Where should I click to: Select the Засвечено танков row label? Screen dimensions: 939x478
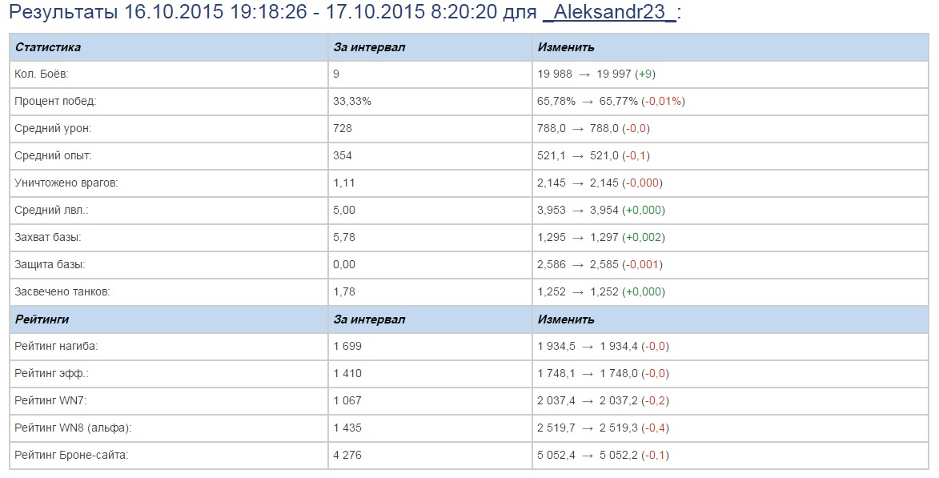click(x=62, y=291)
